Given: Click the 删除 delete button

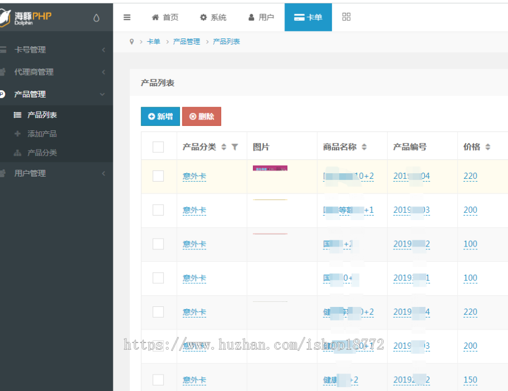Looking at the screenshot, I should [x=202, y=116].
